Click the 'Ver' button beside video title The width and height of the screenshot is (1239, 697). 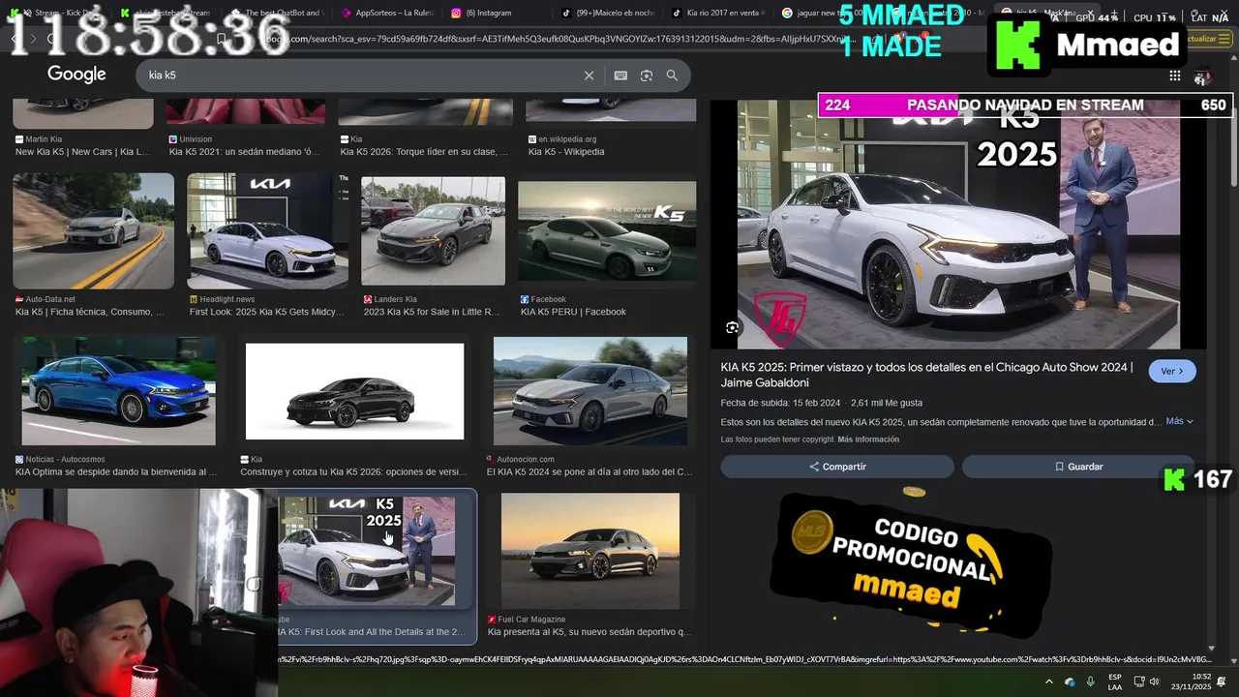1172,372
